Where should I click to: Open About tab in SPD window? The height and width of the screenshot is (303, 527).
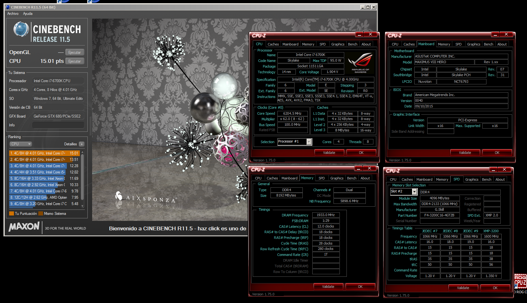pos(500,179)
